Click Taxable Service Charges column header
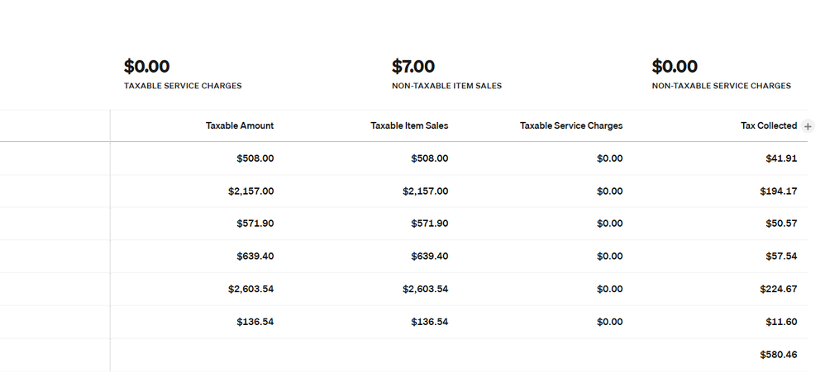Screen dimensions: 825x382 coord(571,125)
